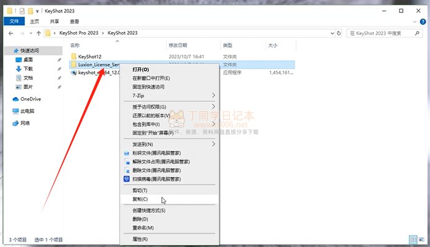Choose 打开(O) in context menu
Screen dimensions: 430x247
click(141, 70)
